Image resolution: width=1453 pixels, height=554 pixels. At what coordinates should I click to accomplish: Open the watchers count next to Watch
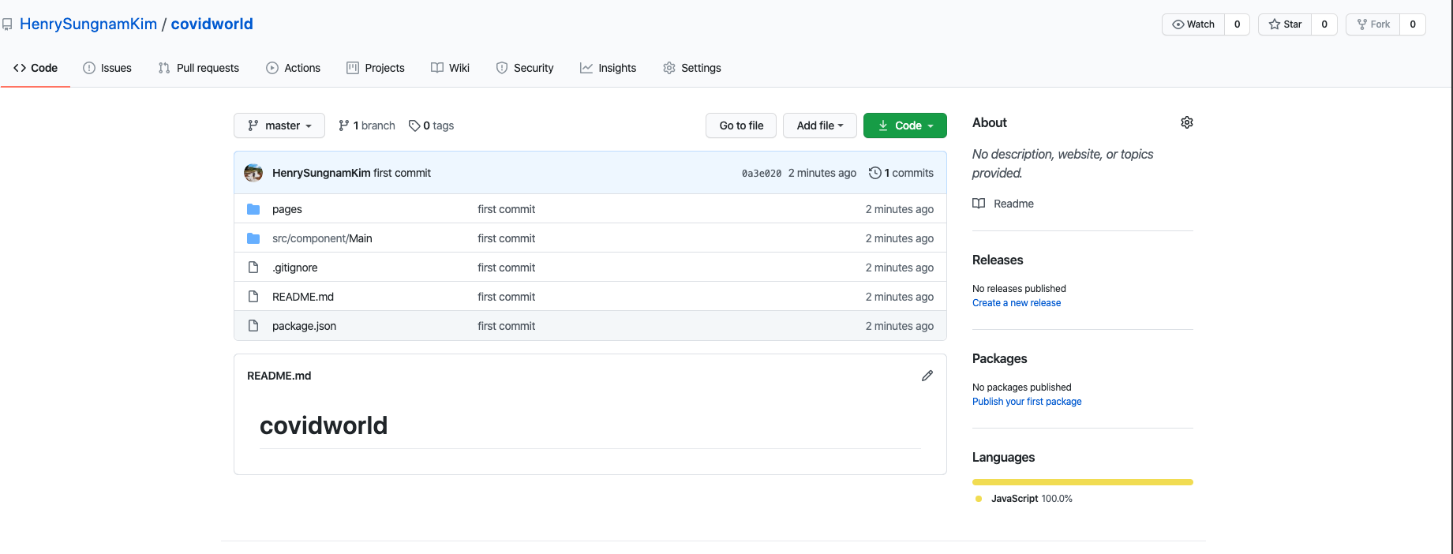click(1237, 24)
